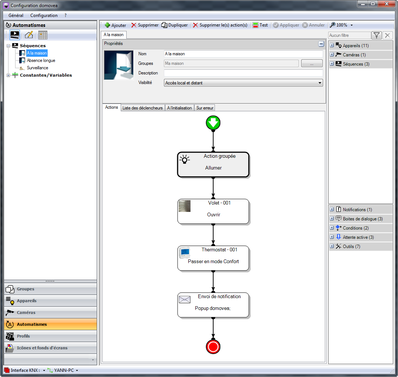Click the Appliquer button
This screenshot has width=398, height=377.
click(x=286, y=25)
